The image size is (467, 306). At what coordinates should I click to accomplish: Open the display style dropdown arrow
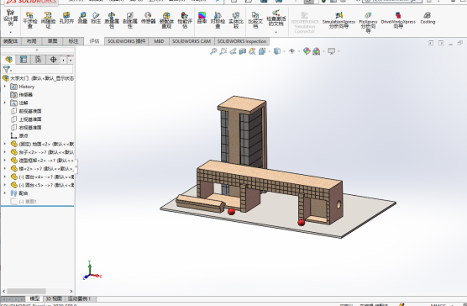[x=284, y=51]
